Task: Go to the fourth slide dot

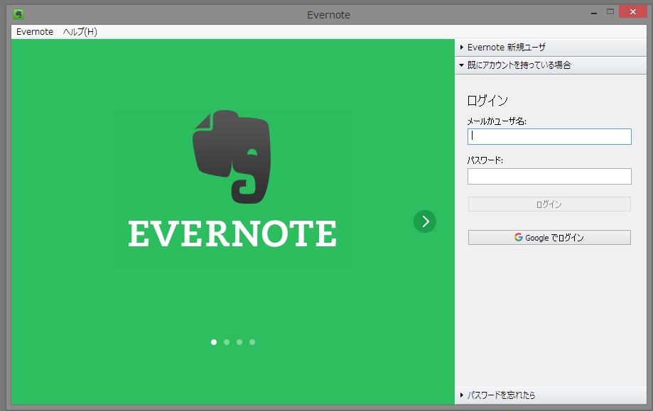Action: (x=252, y=342)
